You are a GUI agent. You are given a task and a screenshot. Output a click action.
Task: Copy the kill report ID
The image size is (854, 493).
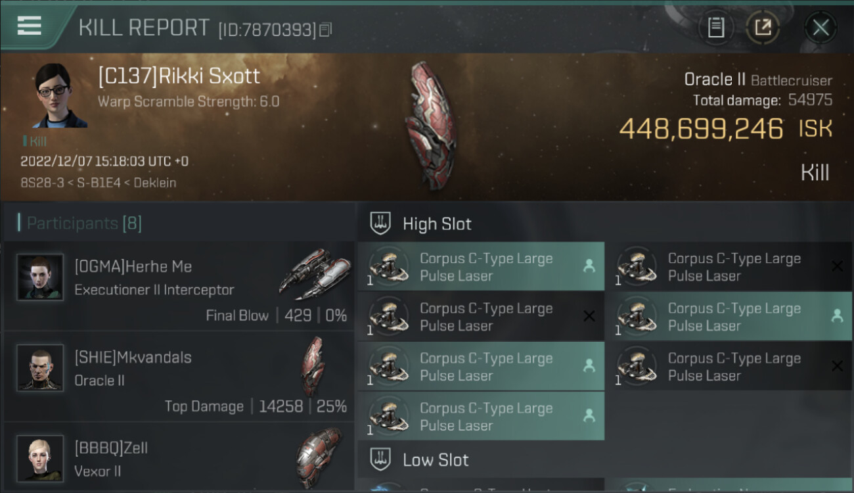point(326,29)
